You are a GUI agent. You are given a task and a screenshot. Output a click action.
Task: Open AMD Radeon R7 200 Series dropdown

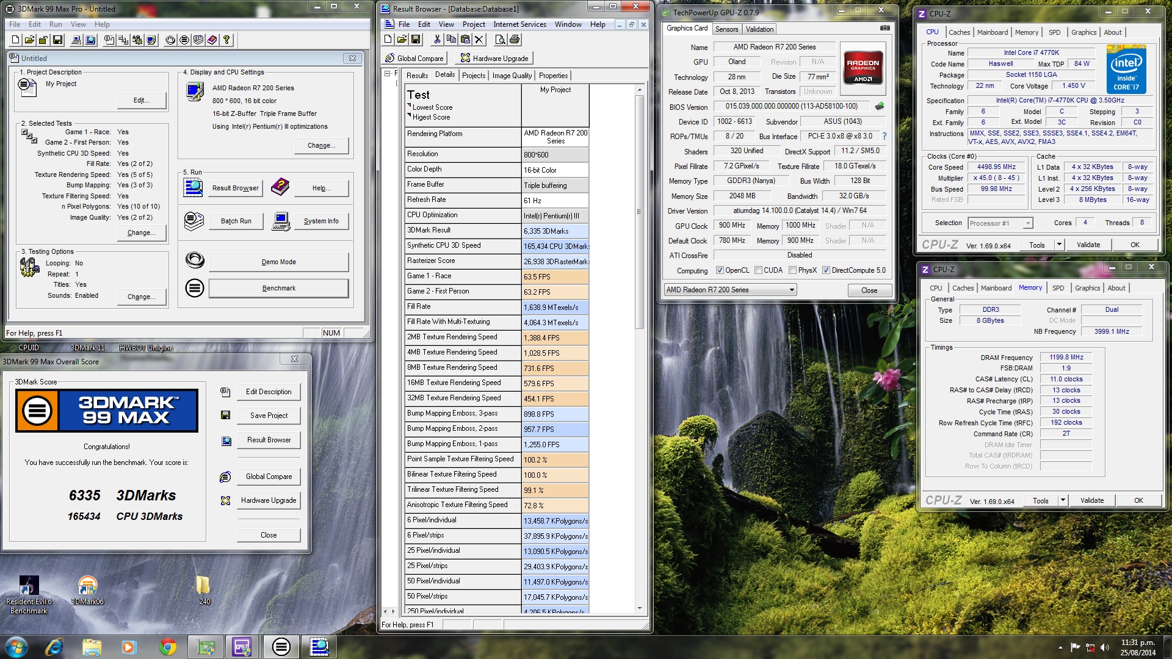(731, 290)
